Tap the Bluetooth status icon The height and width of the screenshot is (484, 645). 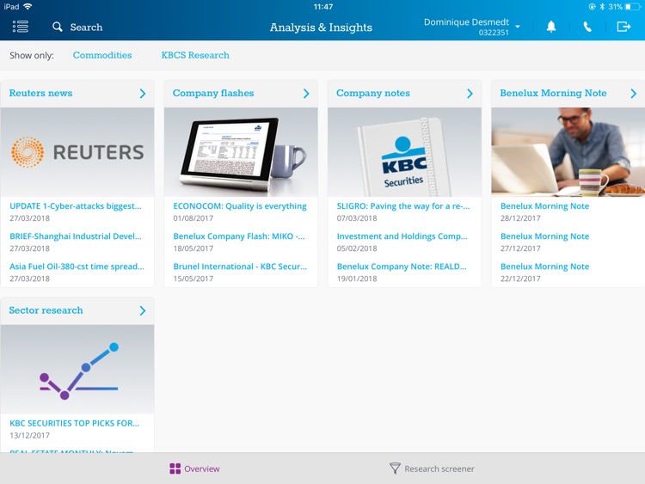pyautogui.click(x=602, y=7)
